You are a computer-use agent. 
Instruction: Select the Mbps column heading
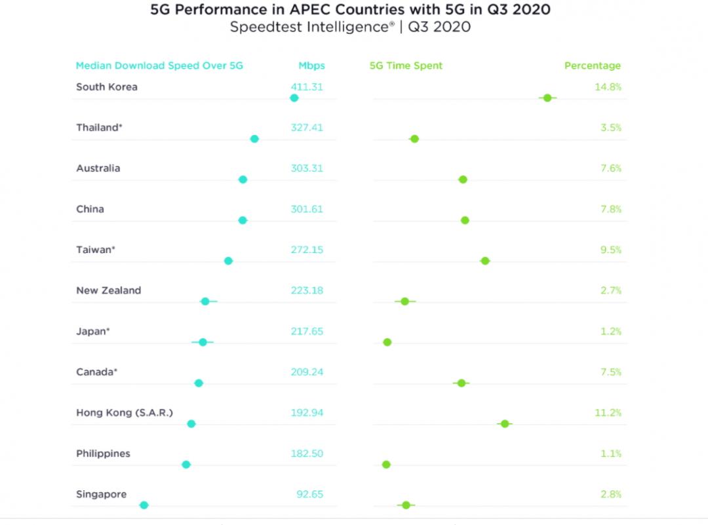[311, 66]
